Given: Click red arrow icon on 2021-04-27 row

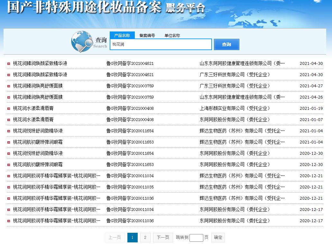Looking at the screenshot, I should (x=9, y=86).
